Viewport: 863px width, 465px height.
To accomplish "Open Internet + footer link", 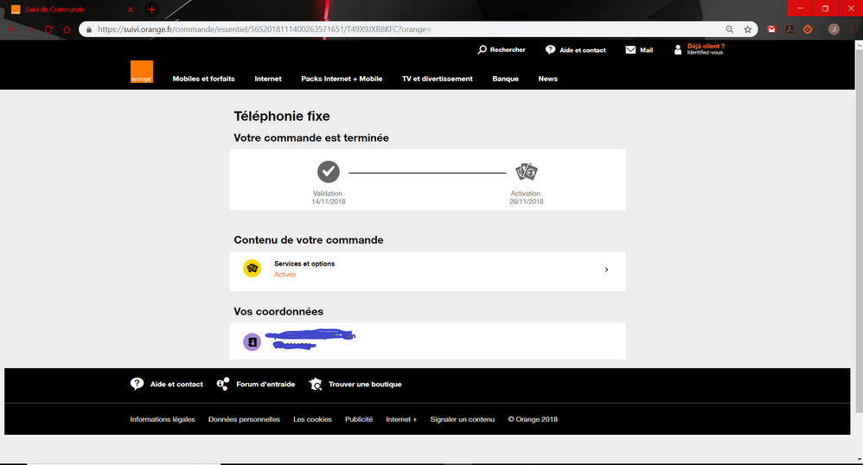I will (x=401, y=419).
